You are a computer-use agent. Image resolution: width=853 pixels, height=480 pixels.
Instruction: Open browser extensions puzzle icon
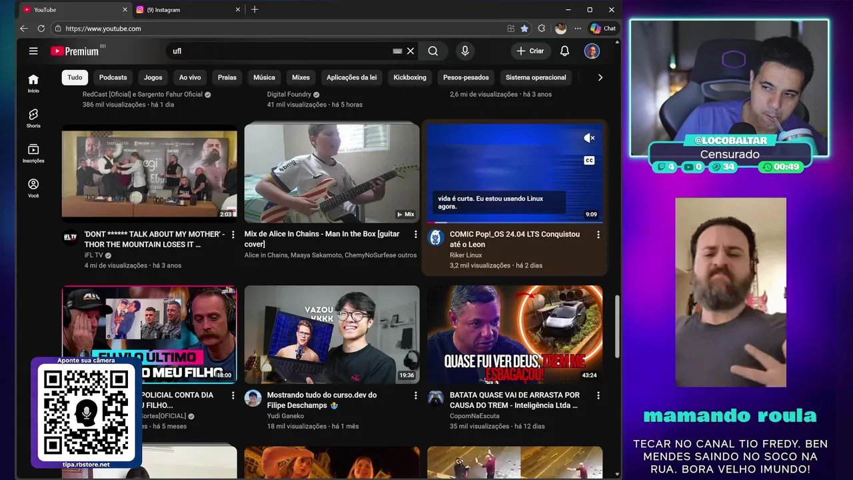point(541,29)
